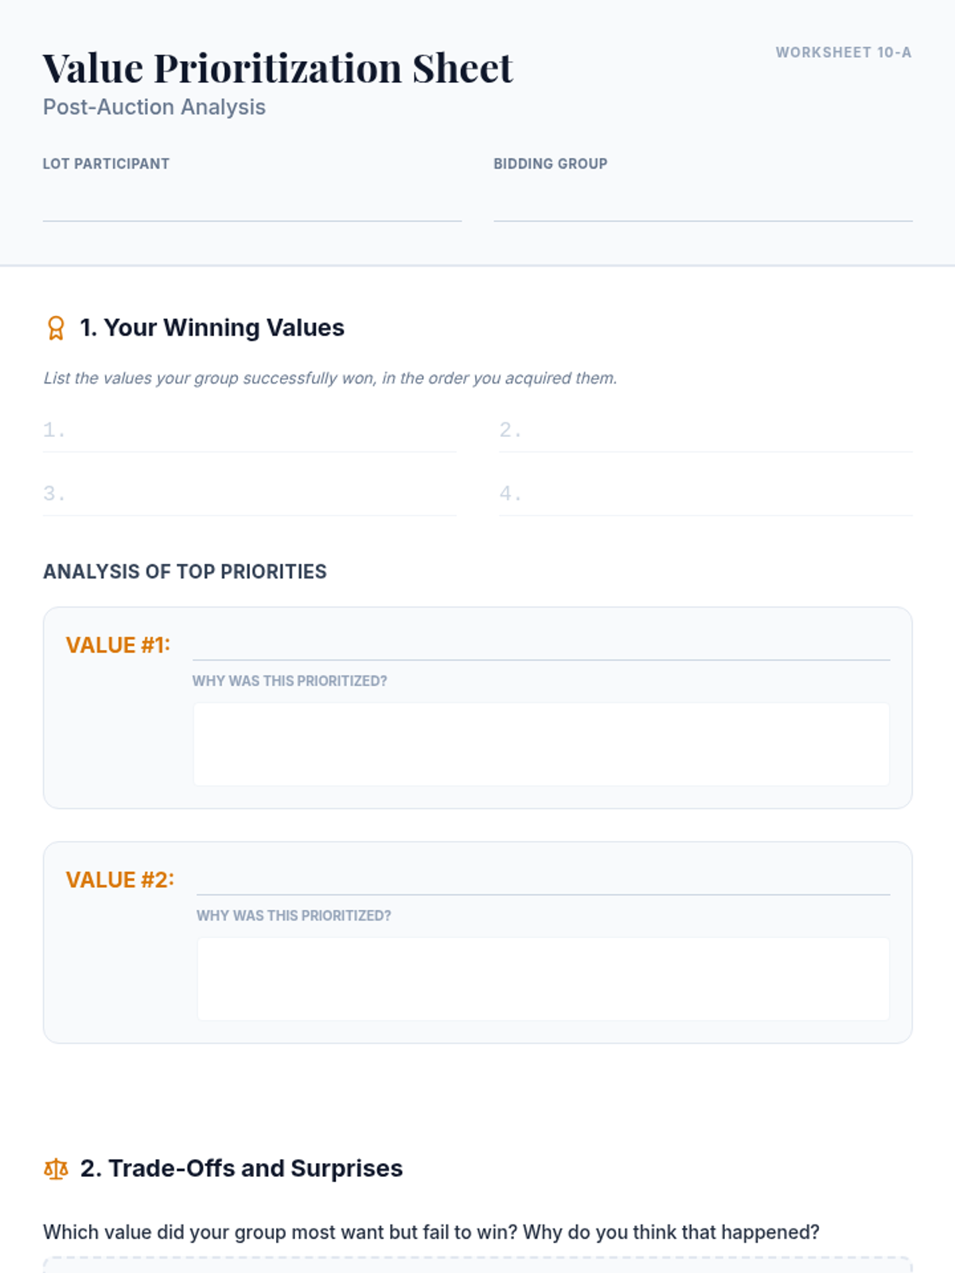Click the balance scales icon beside Trade-Offs
The height and width of the screenshot is (1273, 955).
(56, 1169)
